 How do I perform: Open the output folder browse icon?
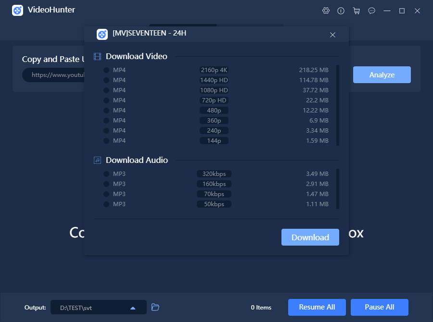pyautogui.click(x=155, y=307)
